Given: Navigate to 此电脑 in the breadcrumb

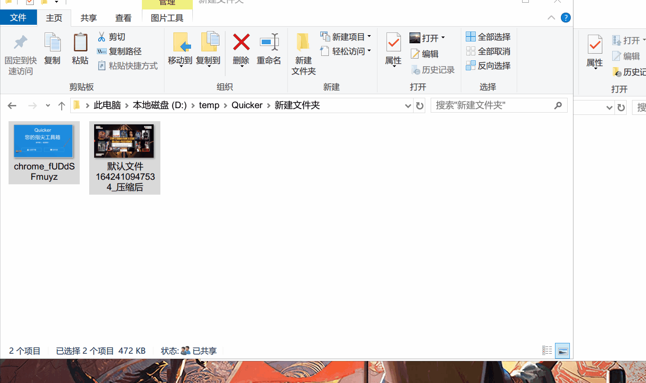Looking at the screenshot, I should pos(107,105).
